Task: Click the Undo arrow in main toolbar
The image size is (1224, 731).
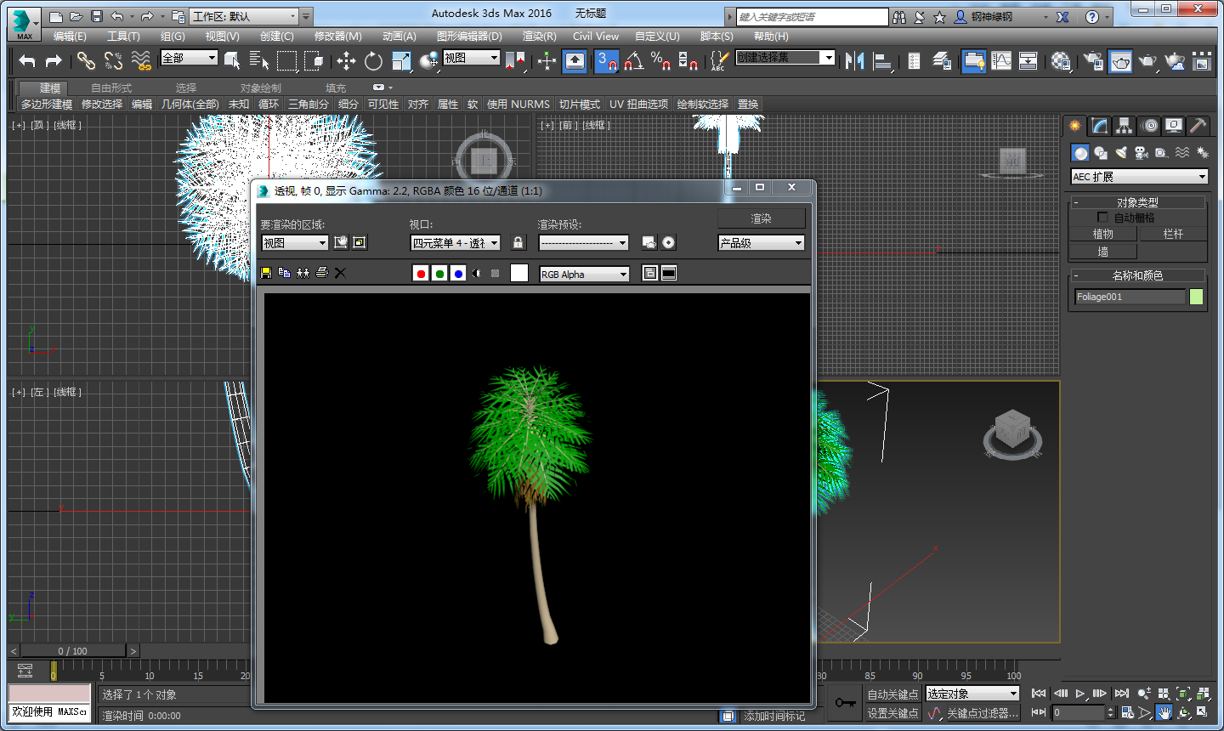Action: [27, 60]
